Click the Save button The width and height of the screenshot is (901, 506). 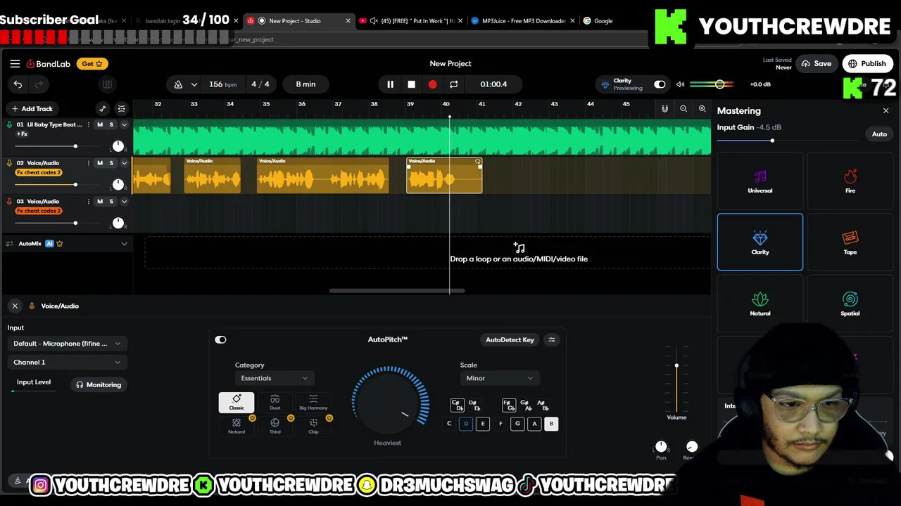click(816, 63)
